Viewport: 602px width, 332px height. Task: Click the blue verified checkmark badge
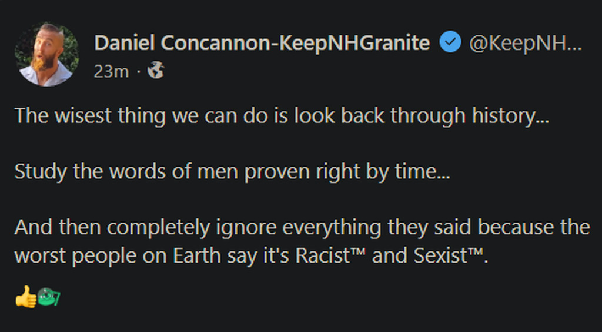[450, 43]
